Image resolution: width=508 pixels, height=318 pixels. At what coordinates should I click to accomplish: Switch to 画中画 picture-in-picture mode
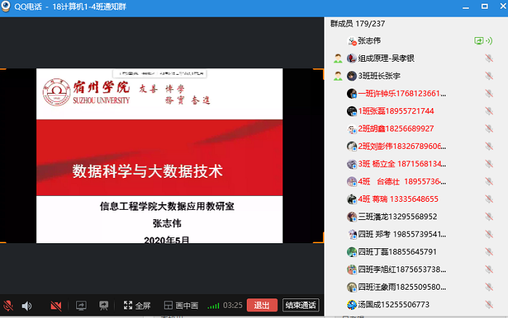pyautogui.click(x=181, y=306)
